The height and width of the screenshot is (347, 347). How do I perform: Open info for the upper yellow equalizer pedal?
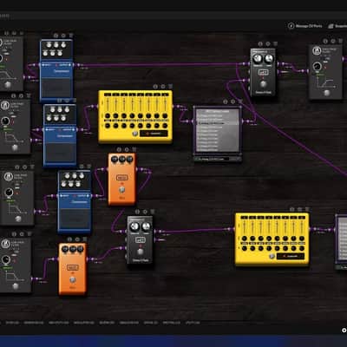[155, 87]
